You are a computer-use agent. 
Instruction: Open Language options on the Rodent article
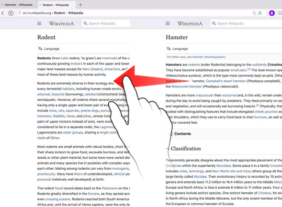pos(48,49)
